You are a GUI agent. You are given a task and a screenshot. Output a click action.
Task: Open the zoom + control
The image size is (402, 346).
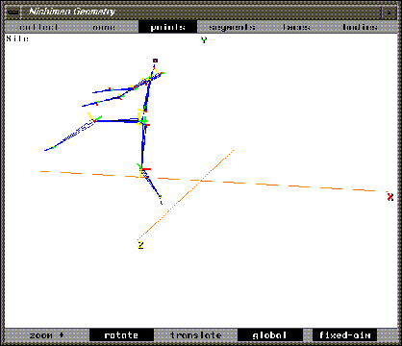click(x=47, y=335)
